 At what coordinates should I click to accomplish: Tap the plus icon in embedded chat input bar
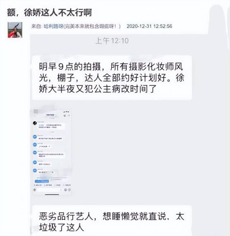tap(69, 190)
